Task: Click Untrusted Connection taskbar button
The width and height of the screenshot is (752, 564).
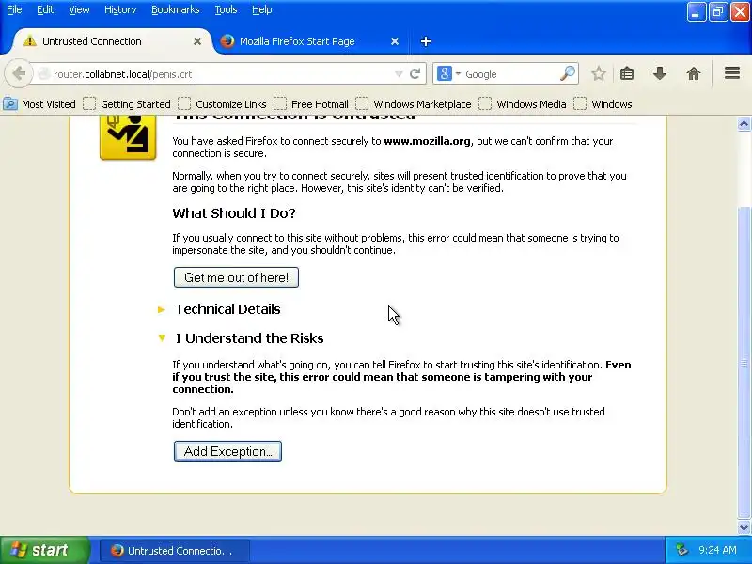Action: [174, 551]
